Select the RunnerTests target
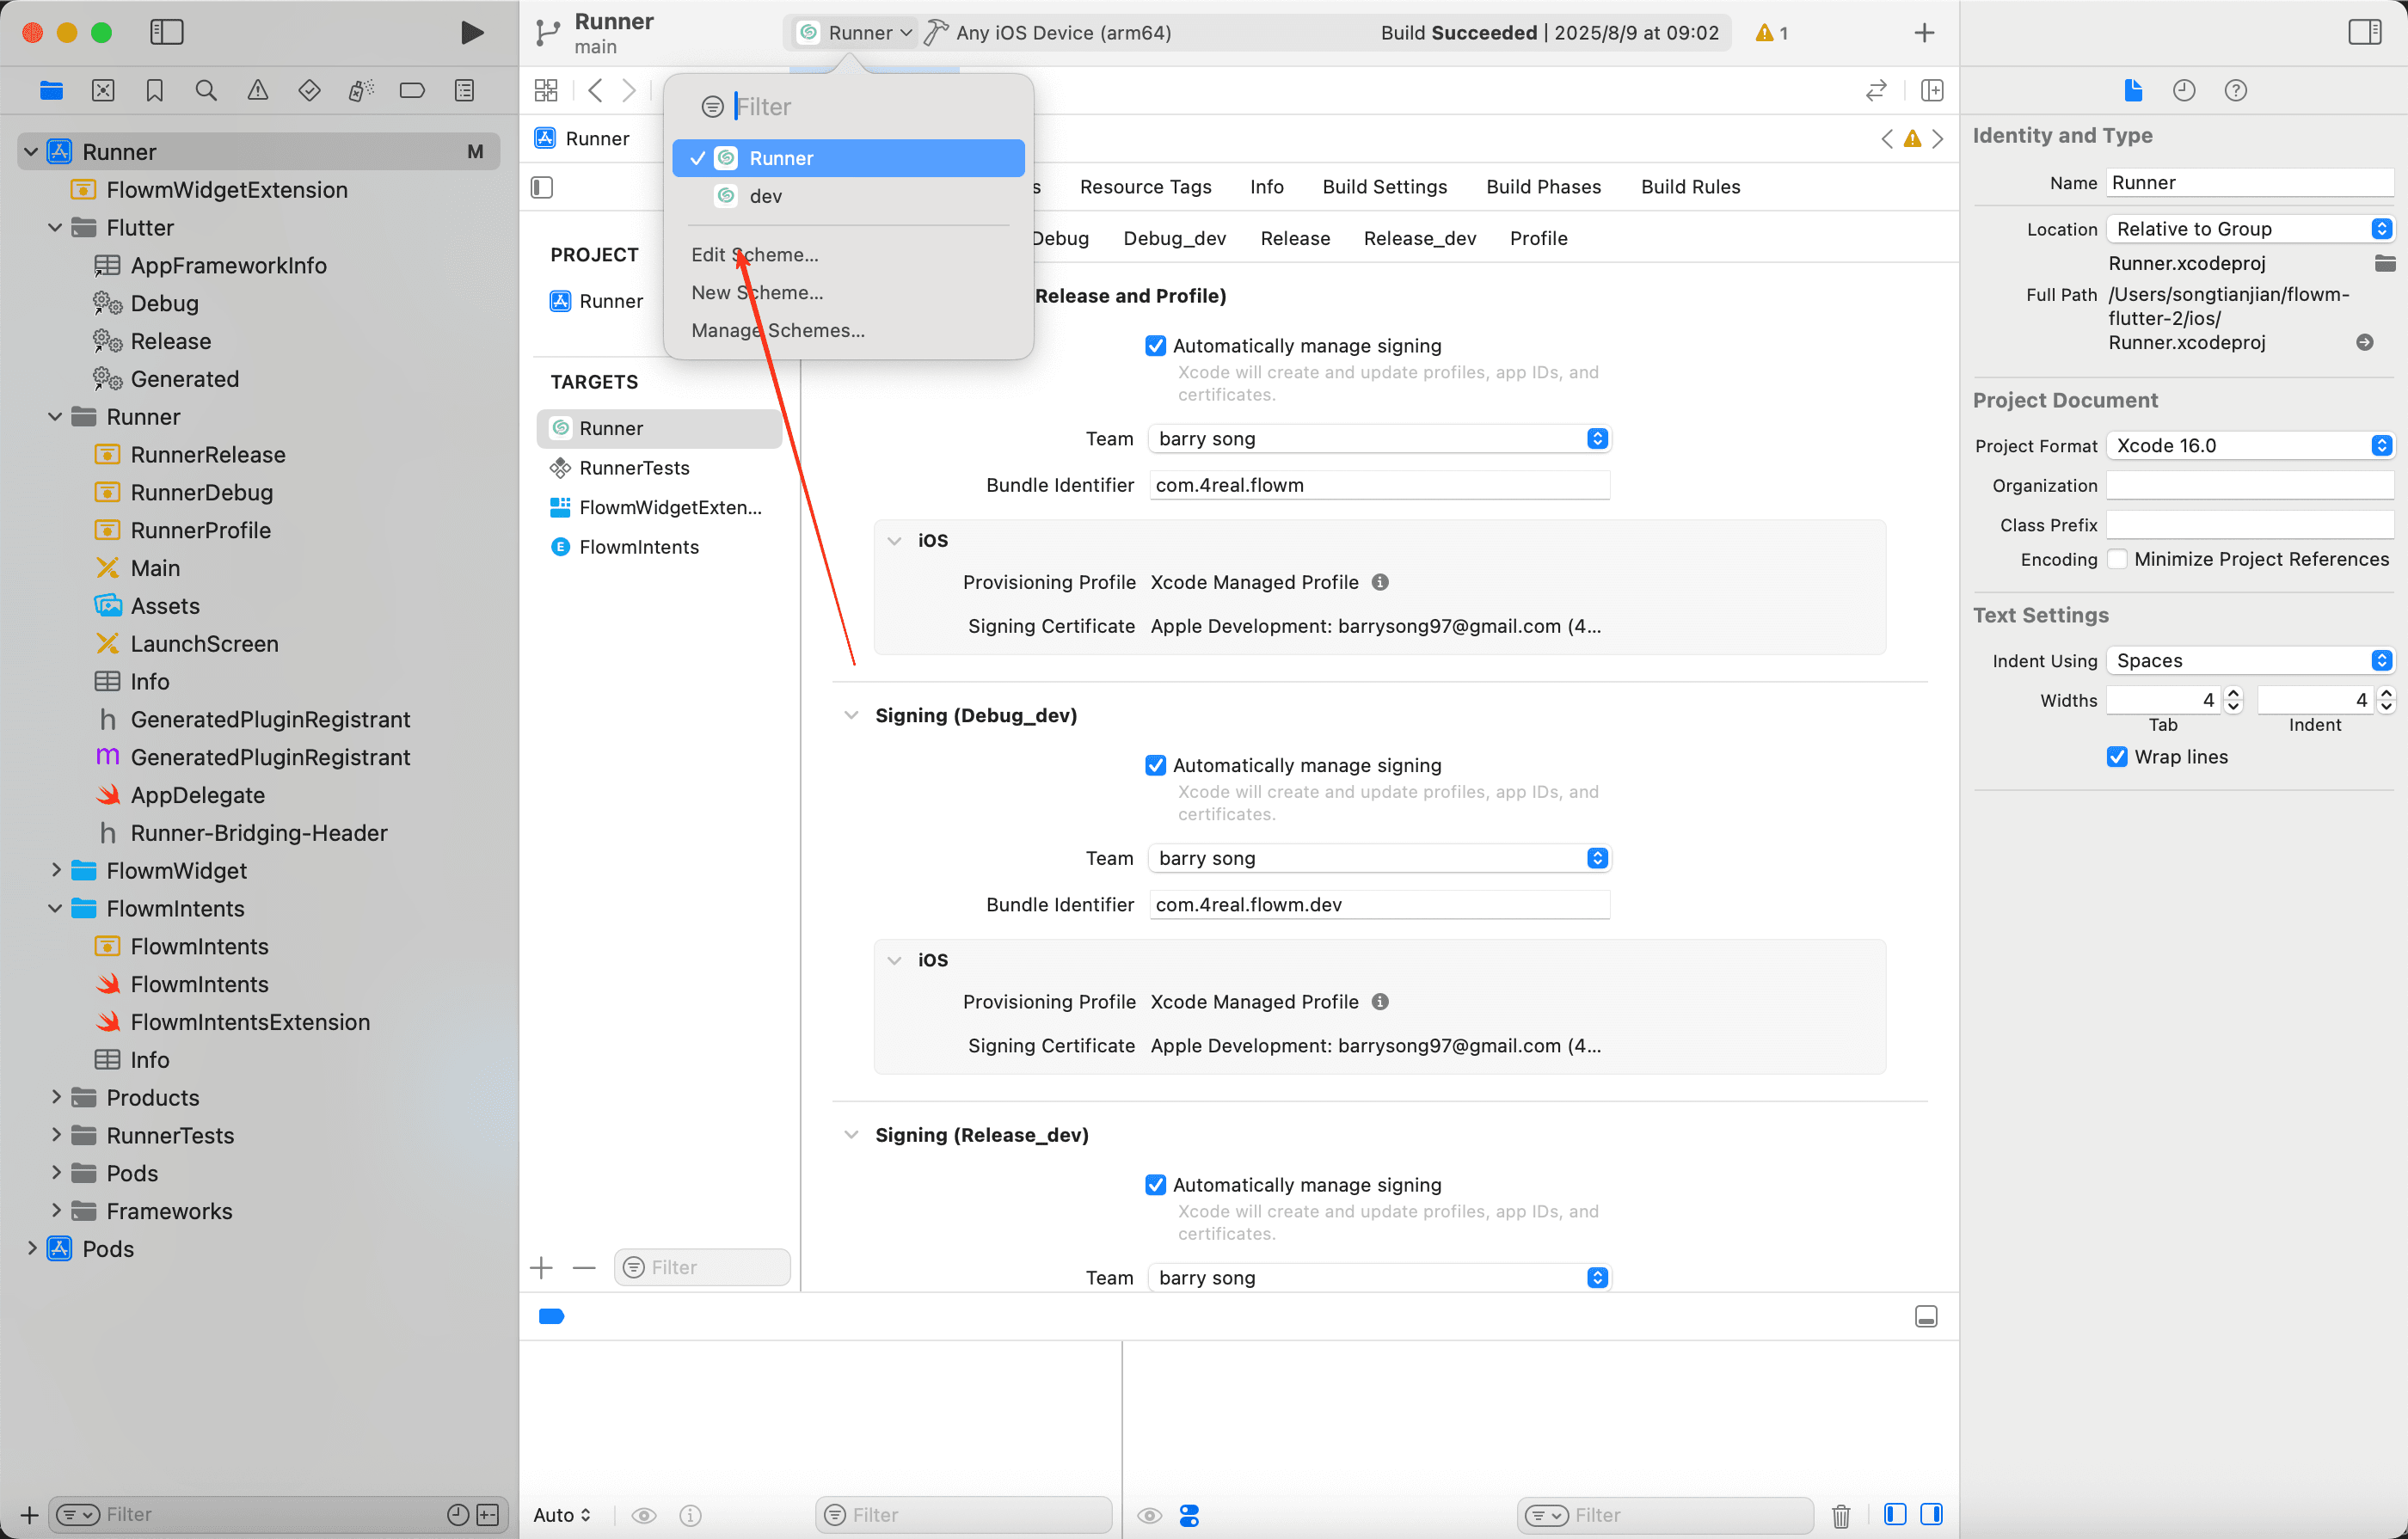Screen dimensions: 2408x1539 click(634, 468)
